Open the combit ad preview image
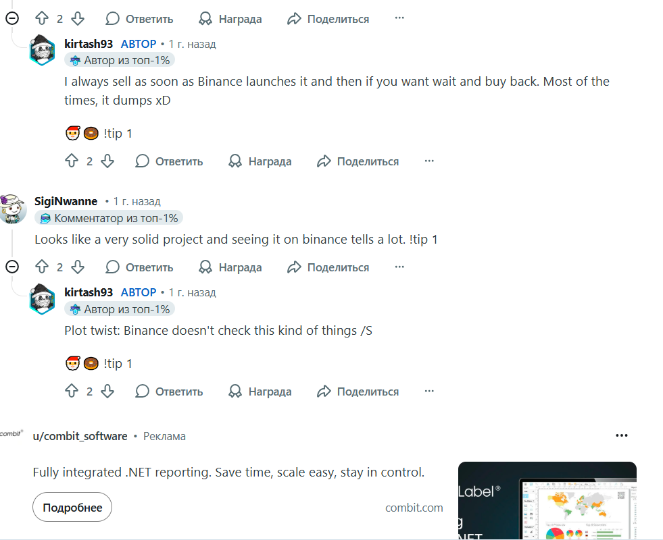Screen dimensions: 663x540 coord(547,501)
